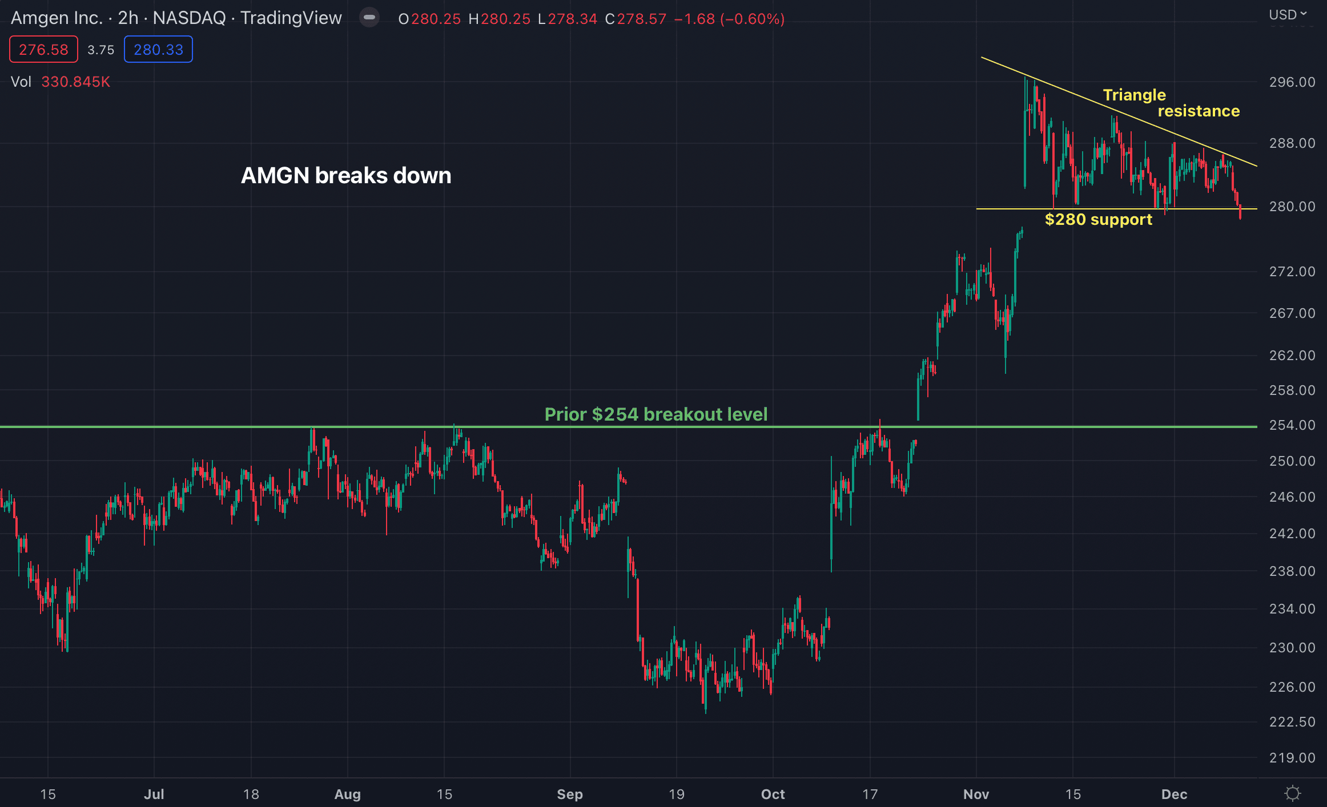
Task: Expand the USD currency dropdown
Action: click(x=1288, y=15)
